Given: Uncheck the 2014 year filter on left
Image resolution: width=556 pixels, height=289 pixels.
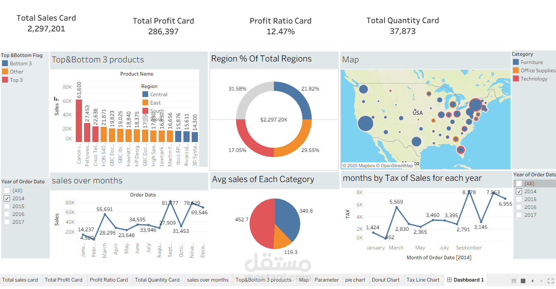Looking at the screenshot, I should (7, 198).
